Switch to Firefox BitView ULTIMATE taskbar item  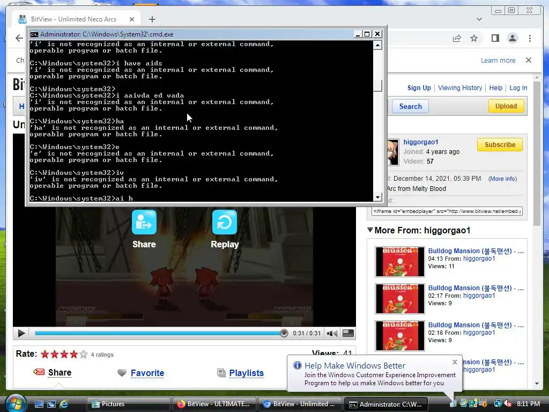[214, 404]
